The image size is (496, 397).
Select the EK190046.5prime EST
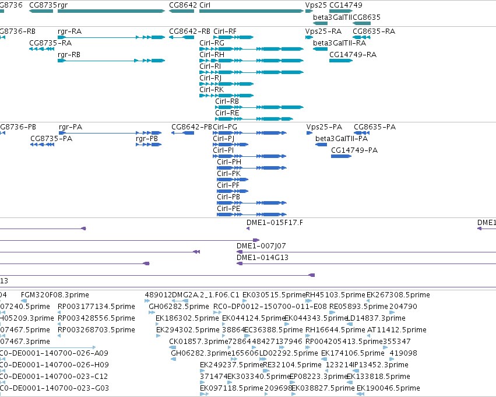pyautogui.click(x=361, y=394)
